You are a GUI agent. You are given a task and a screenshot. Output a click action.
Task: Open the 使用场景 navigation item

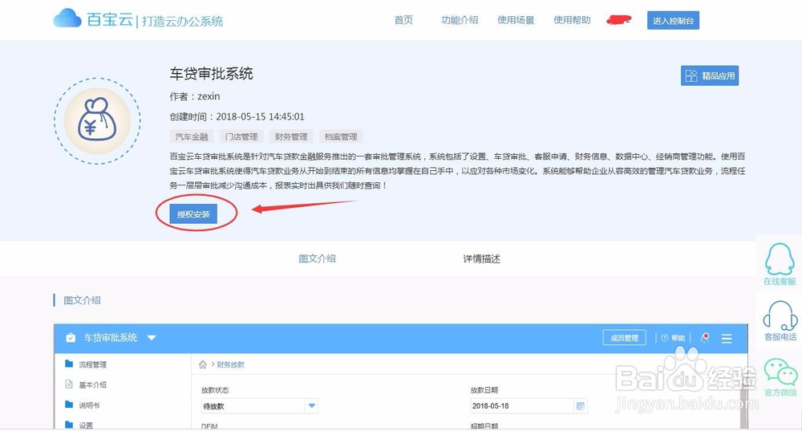[516, 20]
